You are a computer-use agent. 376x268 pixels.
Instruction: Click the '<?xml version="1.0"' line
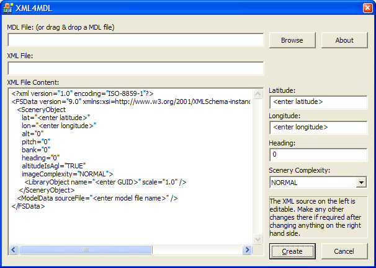pos(83,93)
